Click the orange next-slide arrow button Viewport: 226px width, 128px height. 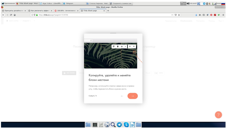click(132, 96)
